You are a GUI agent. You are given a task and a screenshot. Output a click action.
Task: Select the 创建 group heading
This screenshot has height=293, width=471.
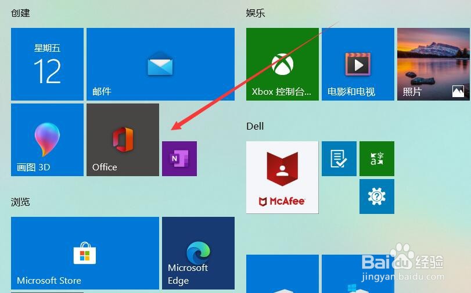[x=20, y=13]
